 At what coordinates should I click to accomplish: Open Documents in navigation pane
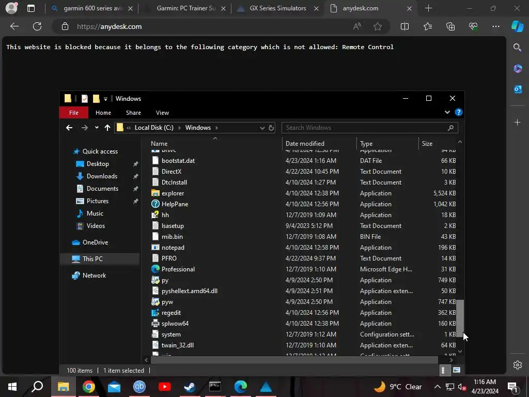(102, 189)
